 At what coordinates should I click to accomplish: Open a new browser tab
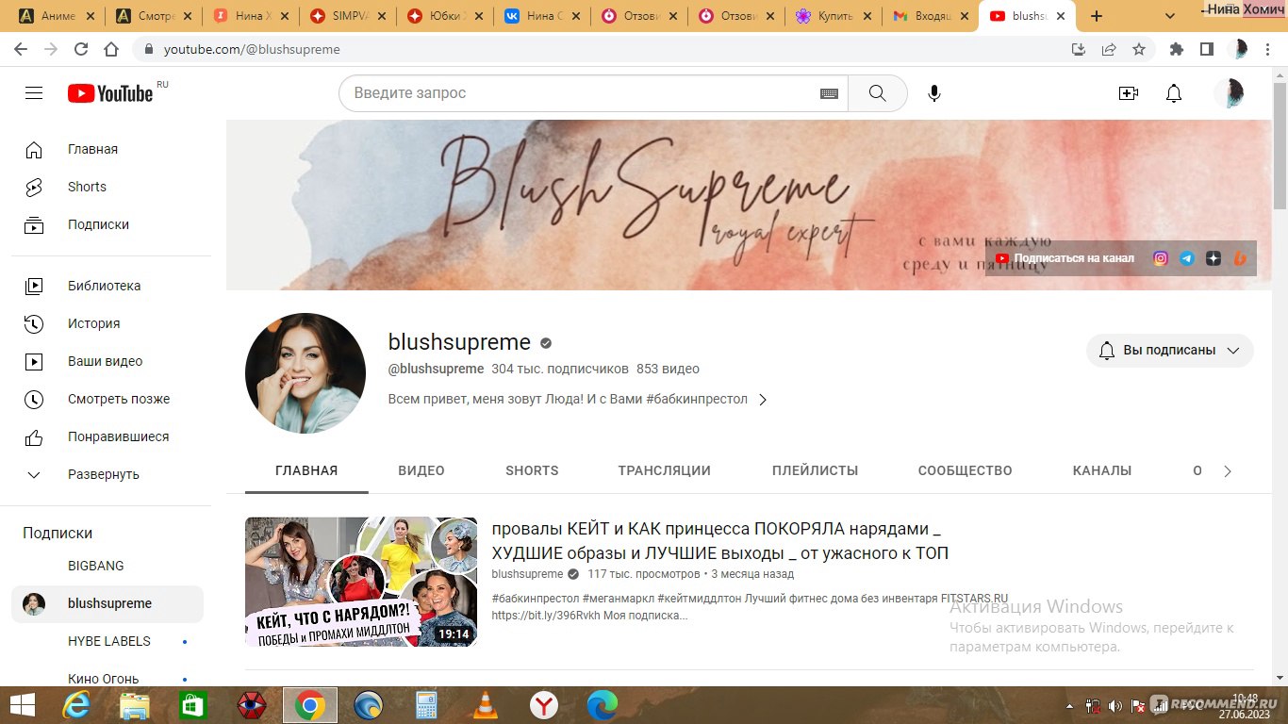[1097, 16]
